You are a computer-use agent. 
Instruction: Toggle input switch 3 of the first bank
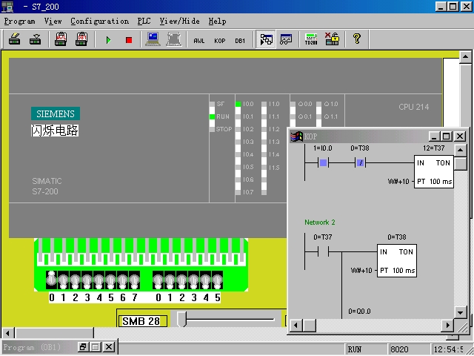[x=87, y=280]
